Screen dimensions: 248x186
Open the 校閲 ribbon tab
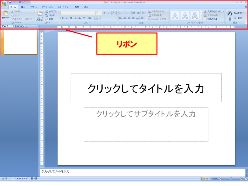point(77,7)
